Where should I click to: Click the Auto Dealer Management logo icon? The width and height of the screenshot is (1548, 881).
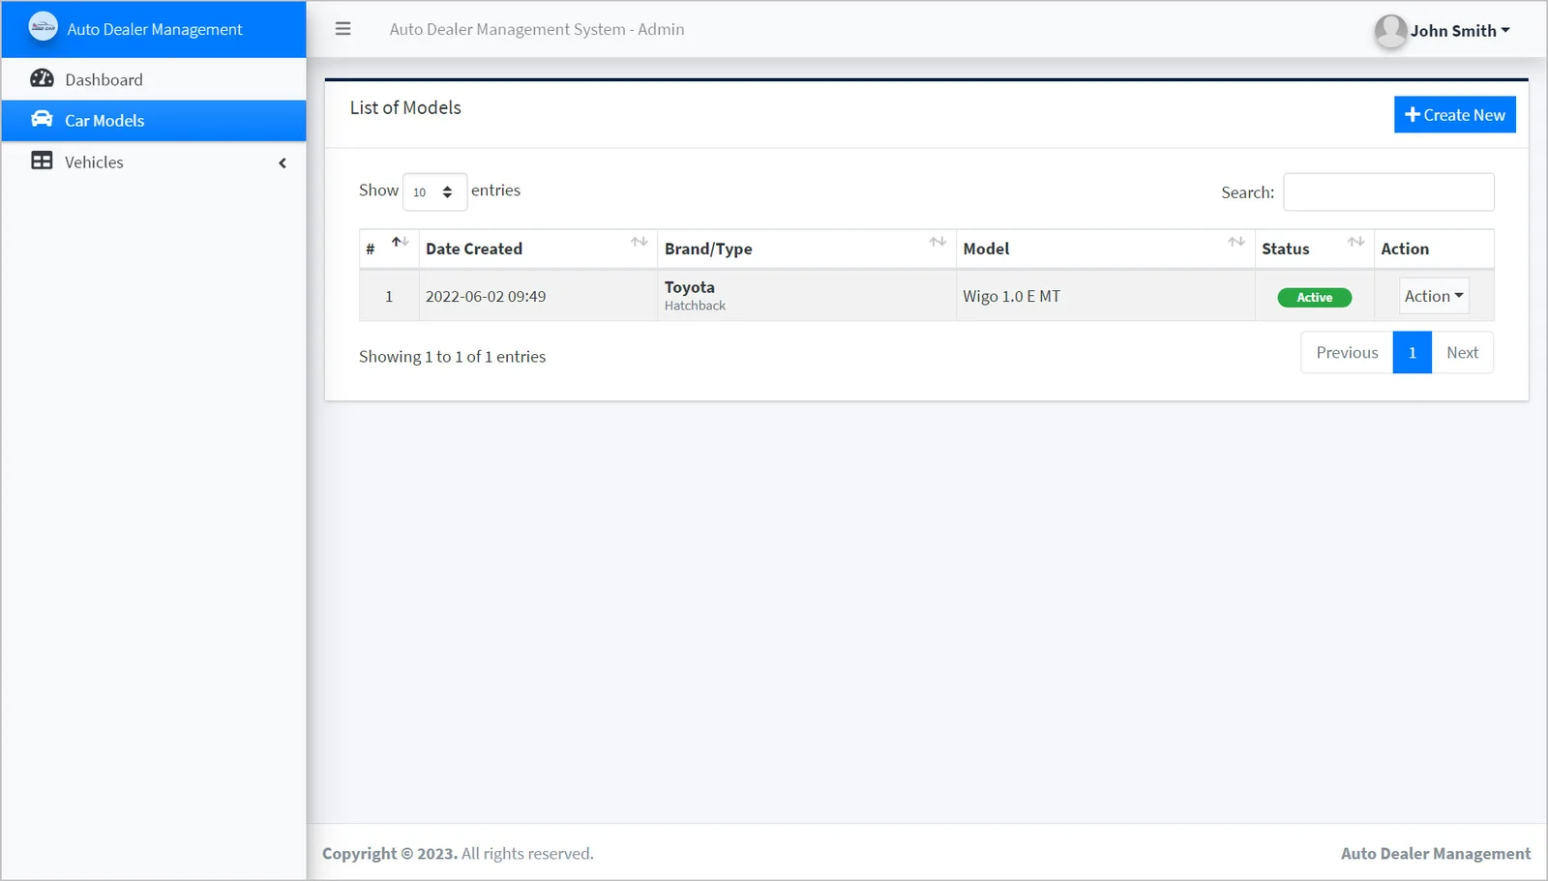(43, 27)
